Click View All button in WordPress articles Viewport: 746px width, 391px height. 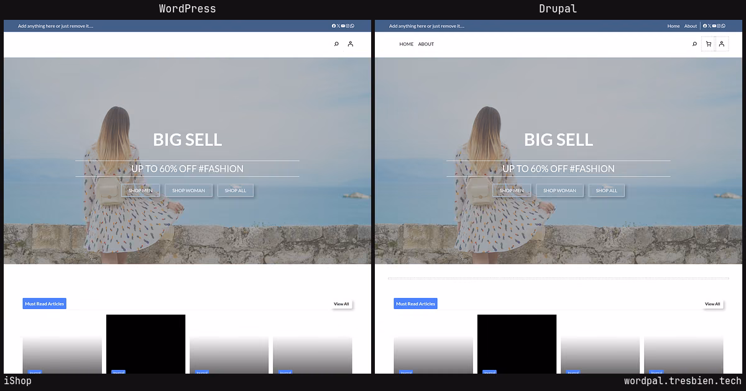(341, 304)
